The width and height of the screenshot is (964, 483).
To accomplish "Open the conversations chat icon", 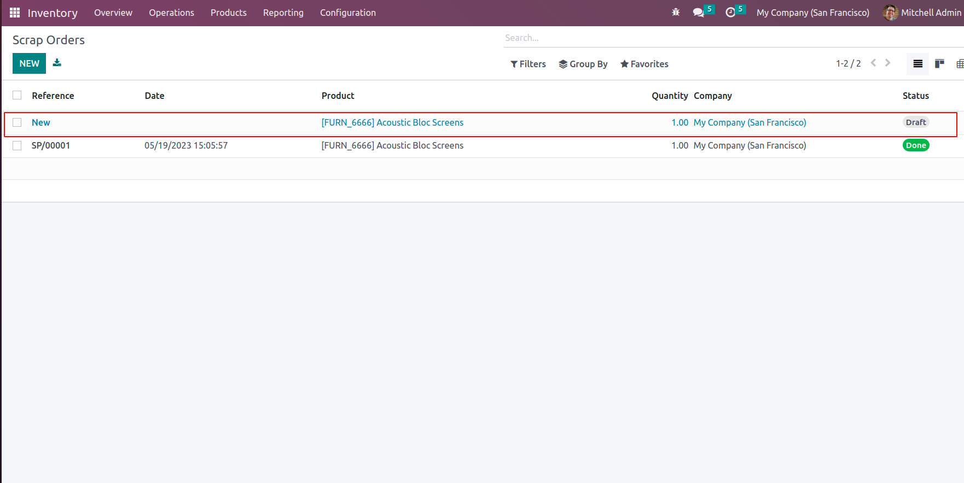I will 698,12.
